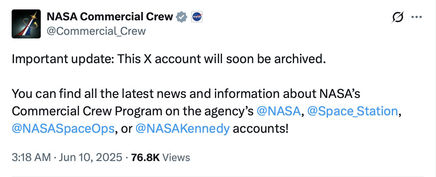The image size is (436, 177).
Task: Click the 76.8K view count
Action: tap(146, 157)
